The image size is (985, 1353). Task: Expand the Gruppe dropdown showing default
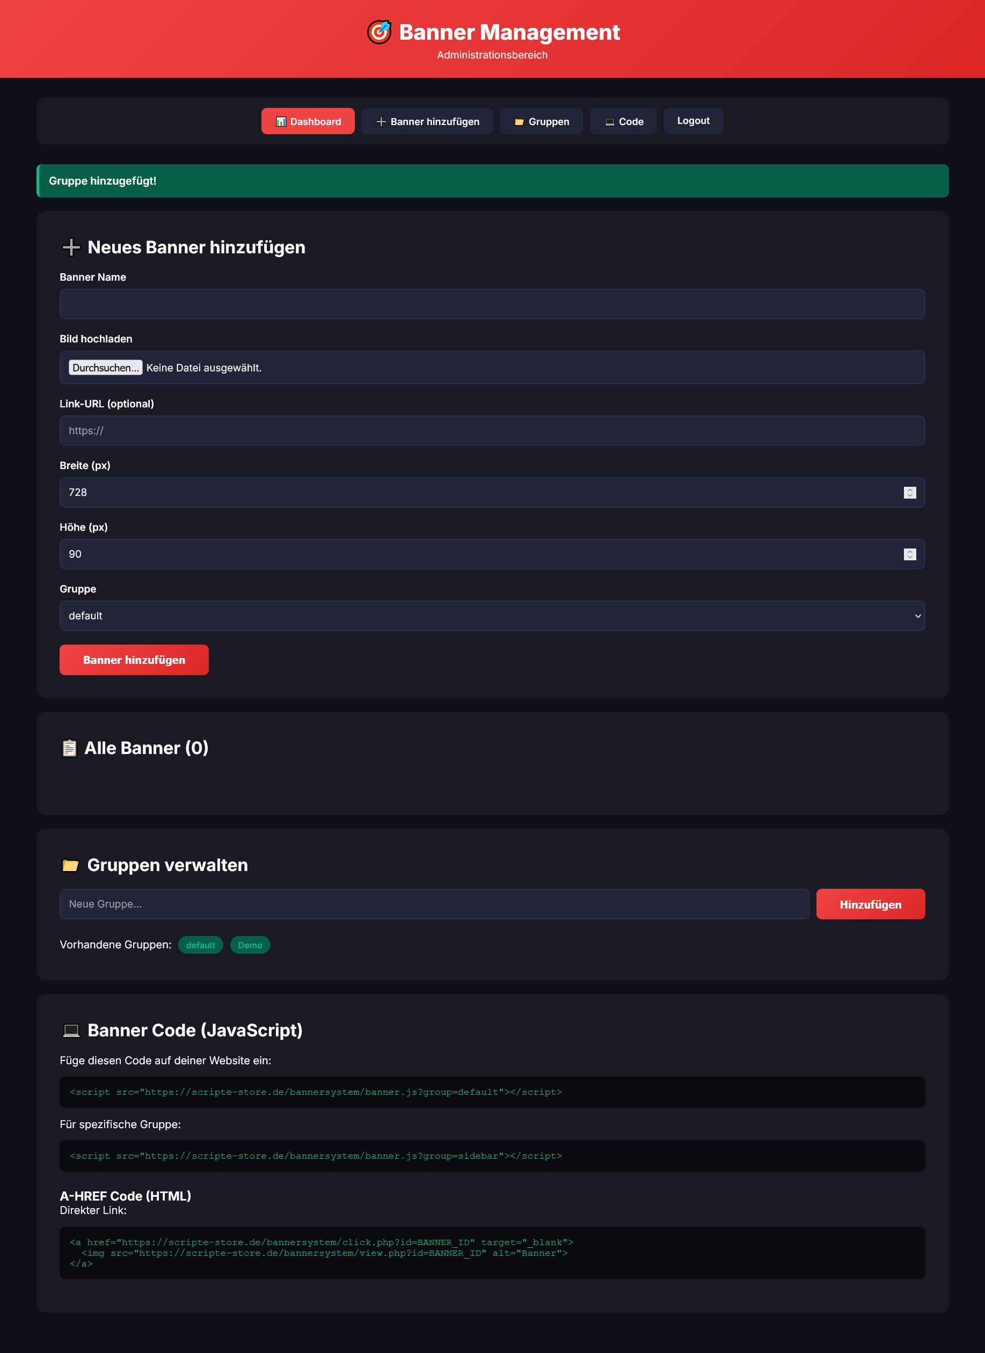click(x=492, y=616)
